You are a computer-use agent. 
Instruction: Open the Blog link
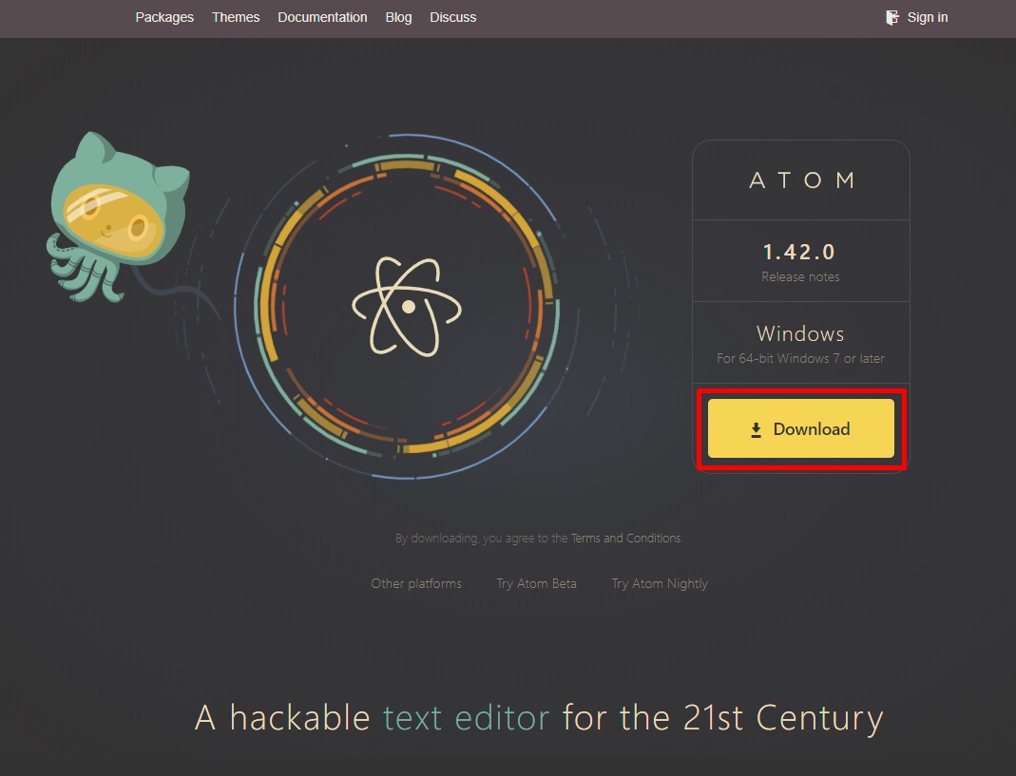398,17
